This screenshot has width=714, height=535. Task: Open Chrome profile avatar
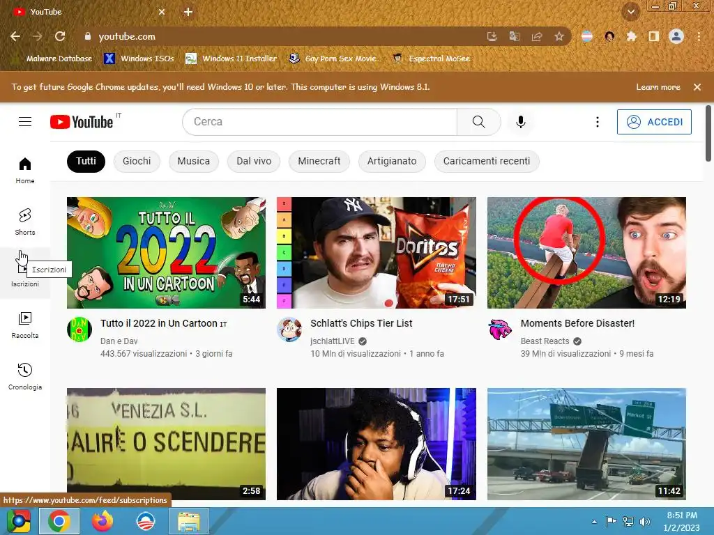click(676, 36)
